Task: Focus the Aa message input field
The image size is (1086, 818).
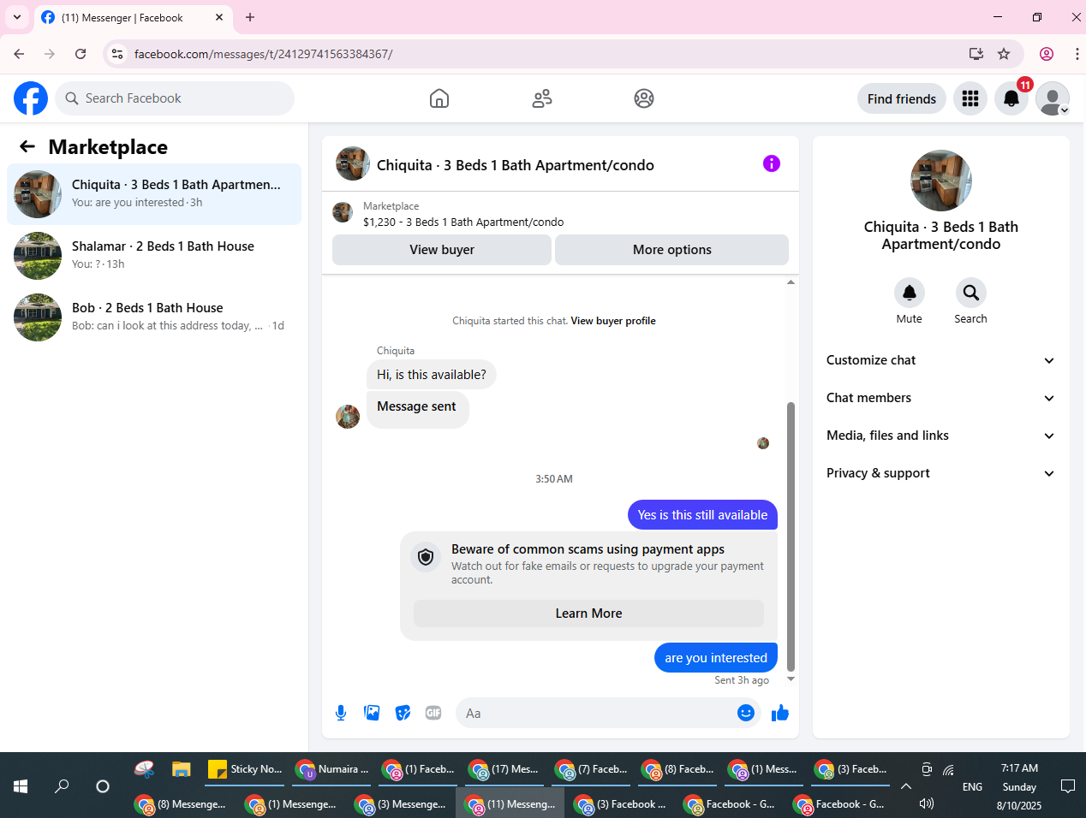Action: 600,713
